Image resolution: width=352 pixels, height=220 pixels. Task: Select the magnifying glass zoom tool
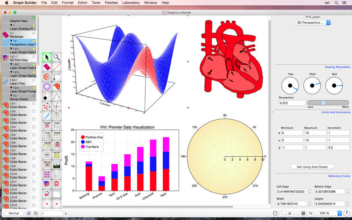tap(57, 57)
